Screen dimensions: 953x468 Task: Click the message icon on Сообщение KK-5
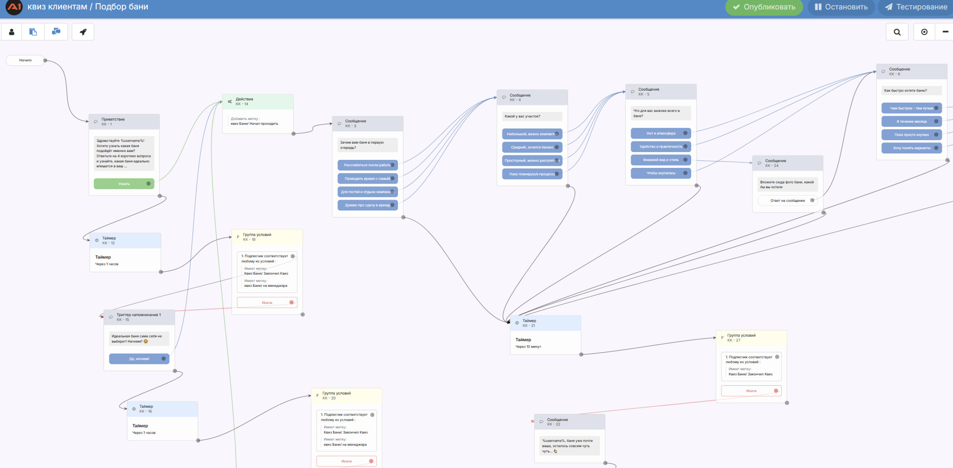click(632, 92)
